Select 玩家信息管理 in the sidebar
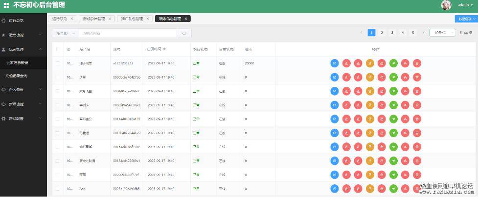 coord(23,63)
